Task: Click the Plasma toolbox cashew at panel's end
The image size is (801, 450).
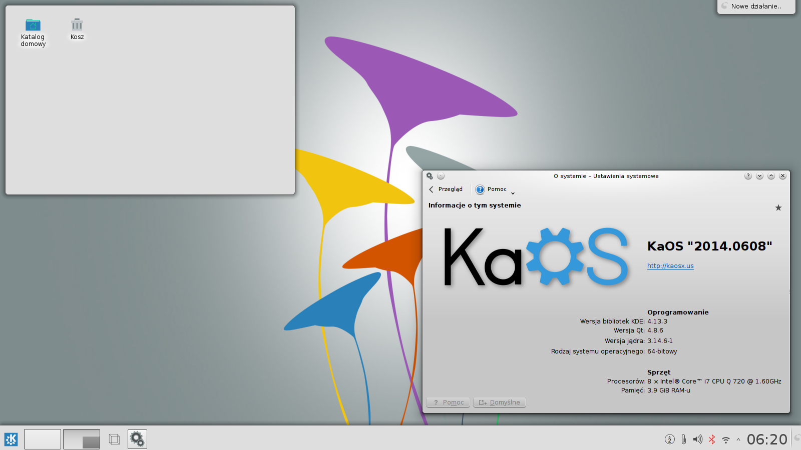Action: point(797,438)
